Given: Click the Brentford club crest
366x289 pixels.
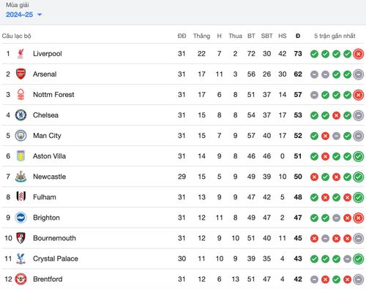Looking at the screenshot, I should click(20, 279).
